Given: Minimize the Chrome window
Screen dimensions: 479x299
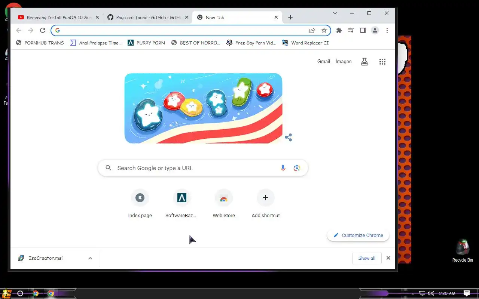Looking at the screenshot, I should [352, 13].
